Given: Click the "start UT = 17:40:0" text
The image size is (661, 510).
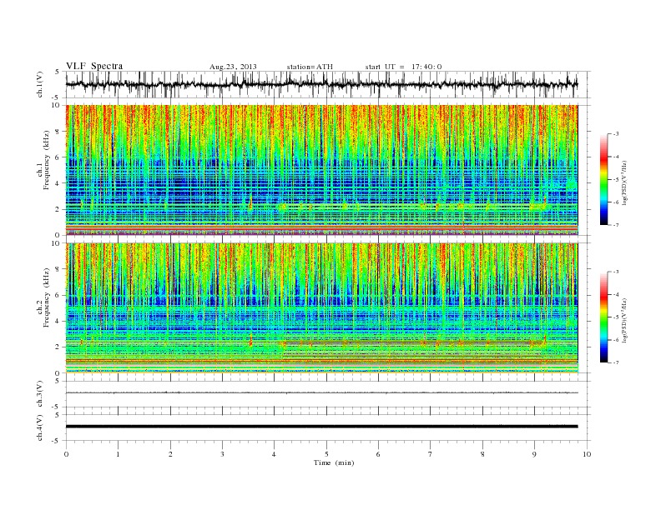Looking at the screenshot, I should [403, 67].
